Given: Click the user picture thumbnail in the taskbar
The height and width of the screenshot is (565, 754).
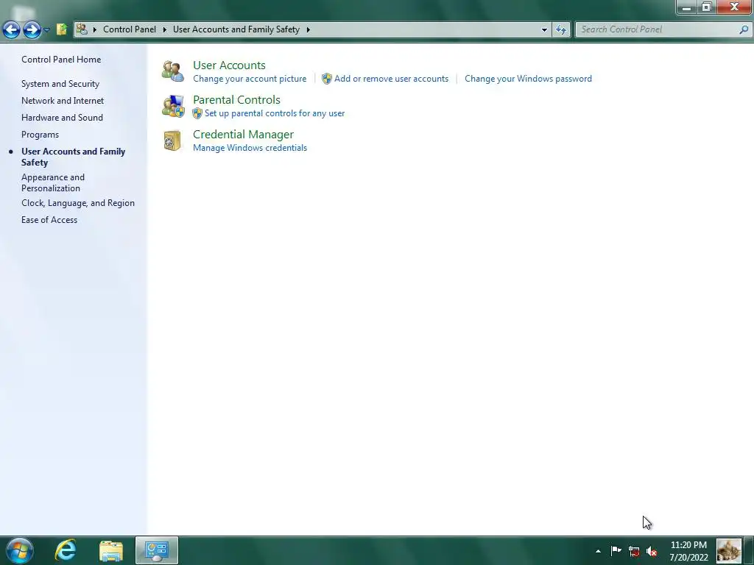Looking at the screenshot, I should coord(728,550).
